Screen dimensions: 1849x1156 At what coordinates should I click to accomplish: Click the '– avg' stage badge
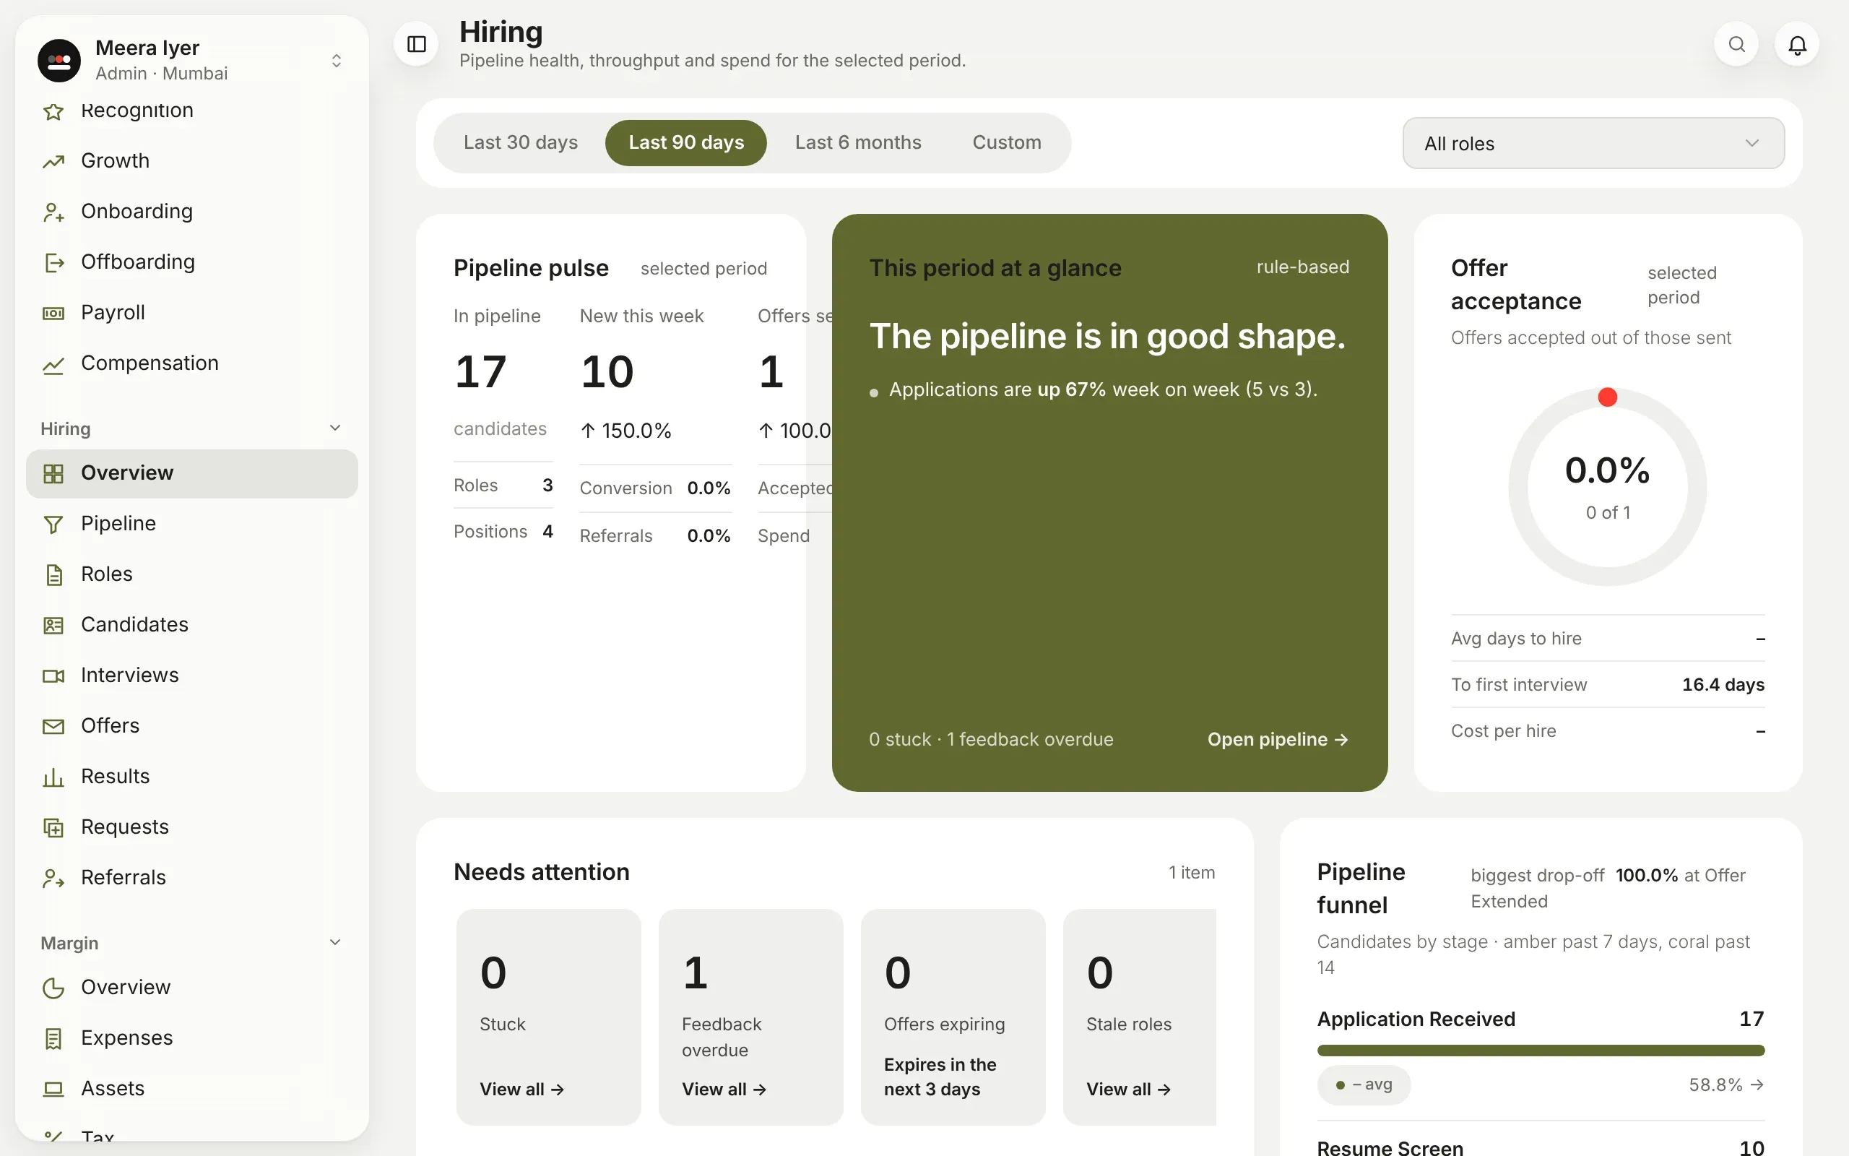(1364, 1084)
